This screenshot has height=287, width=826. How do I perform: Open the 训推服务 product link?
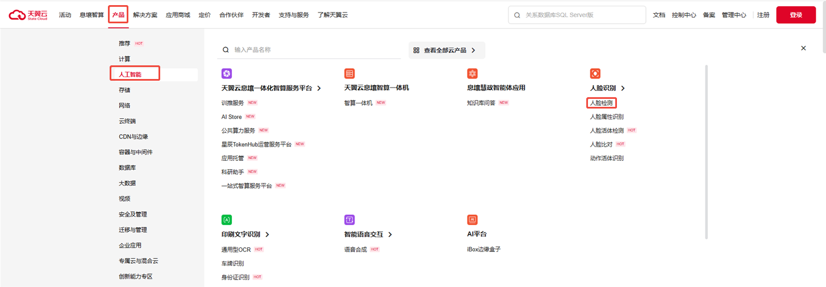[233, 103]
